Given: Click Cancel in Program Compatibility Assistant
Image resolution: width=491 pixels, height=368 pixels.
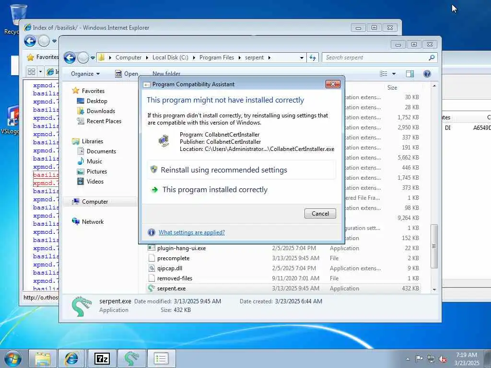Looking at the screenshot, I should tap(320, 213).
